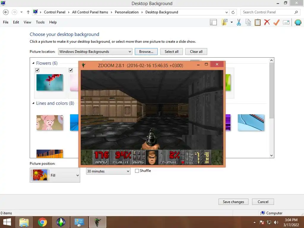Switch to ZDOOM taskbar window
Viewport: 304px width, 228px height.
tap(97, 222)
